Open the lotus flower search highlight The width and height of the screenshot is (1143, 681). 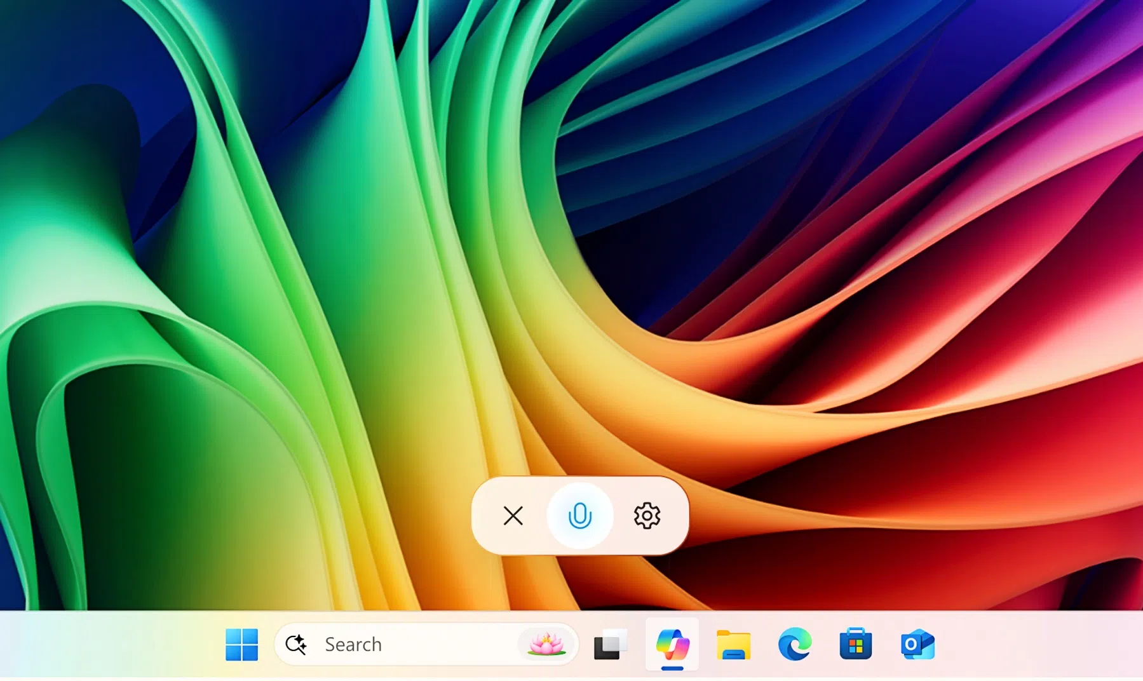pyautogui.click(x=546, y=644)
